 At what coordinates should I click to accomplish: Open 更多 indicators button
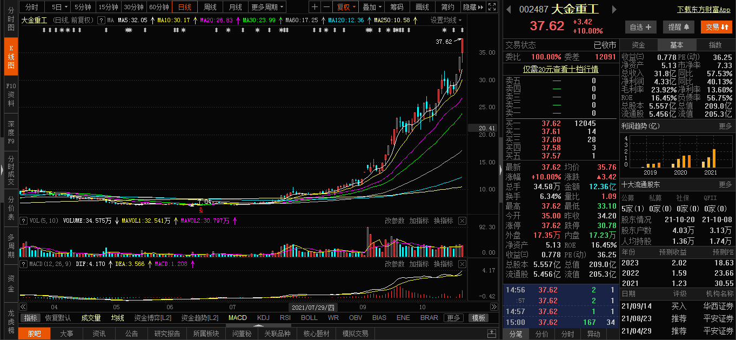point(454,318)
